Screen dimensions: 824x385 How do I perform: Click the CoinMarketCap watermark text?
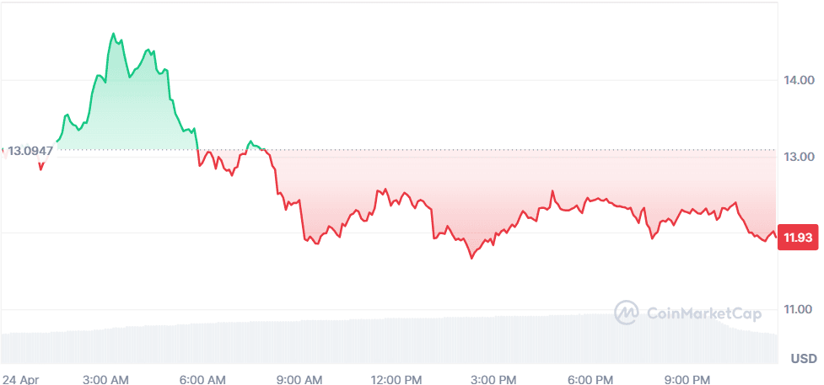[703, 314]
